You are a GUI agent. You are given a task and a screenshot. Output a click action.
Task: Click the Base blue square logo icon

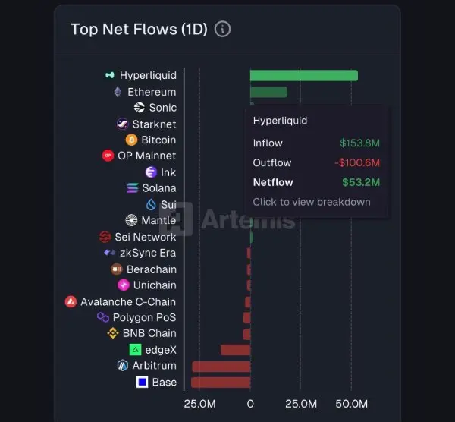pos(142,382)
